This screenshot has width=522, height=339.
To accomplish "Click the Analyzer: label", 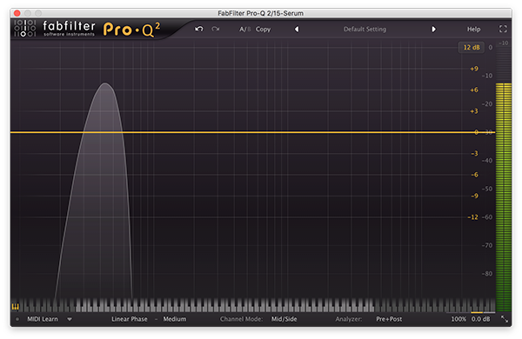I will (x=349, y=319).
